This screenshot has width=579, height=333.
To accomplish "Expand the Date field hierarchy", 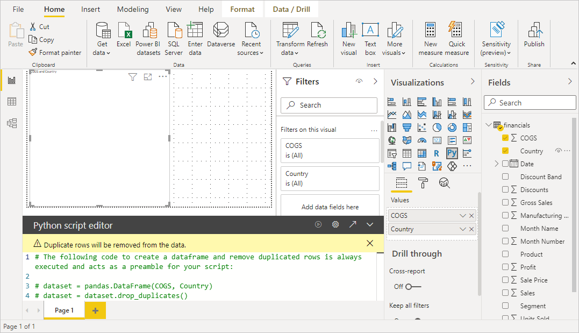I will pos(496,164).
